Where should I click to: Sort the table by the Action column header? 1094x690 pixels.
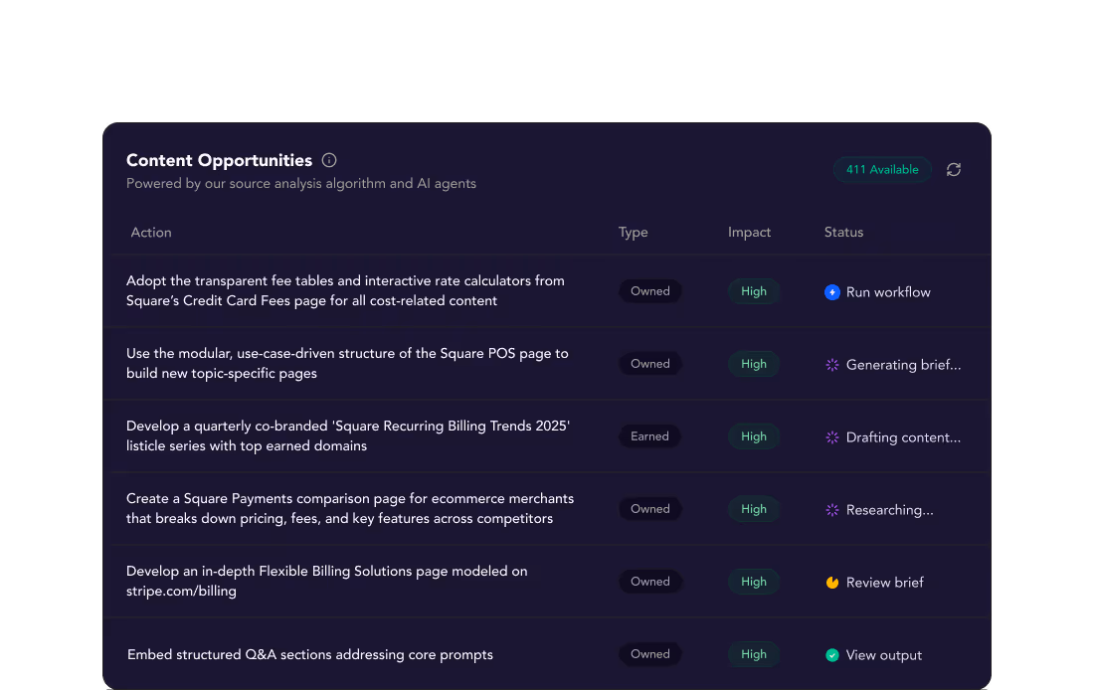151,232
